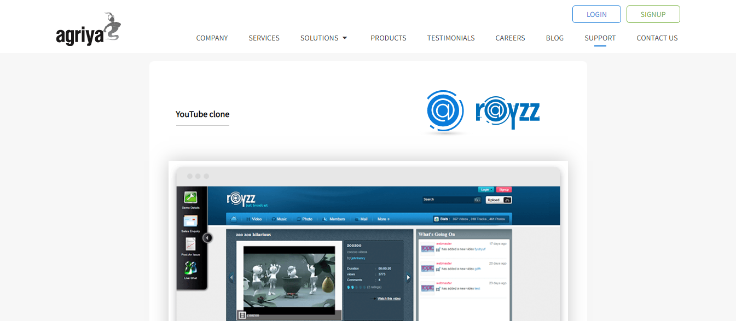
Task: Click the Members tab in rayzz nav
Action: pos(334,219)
